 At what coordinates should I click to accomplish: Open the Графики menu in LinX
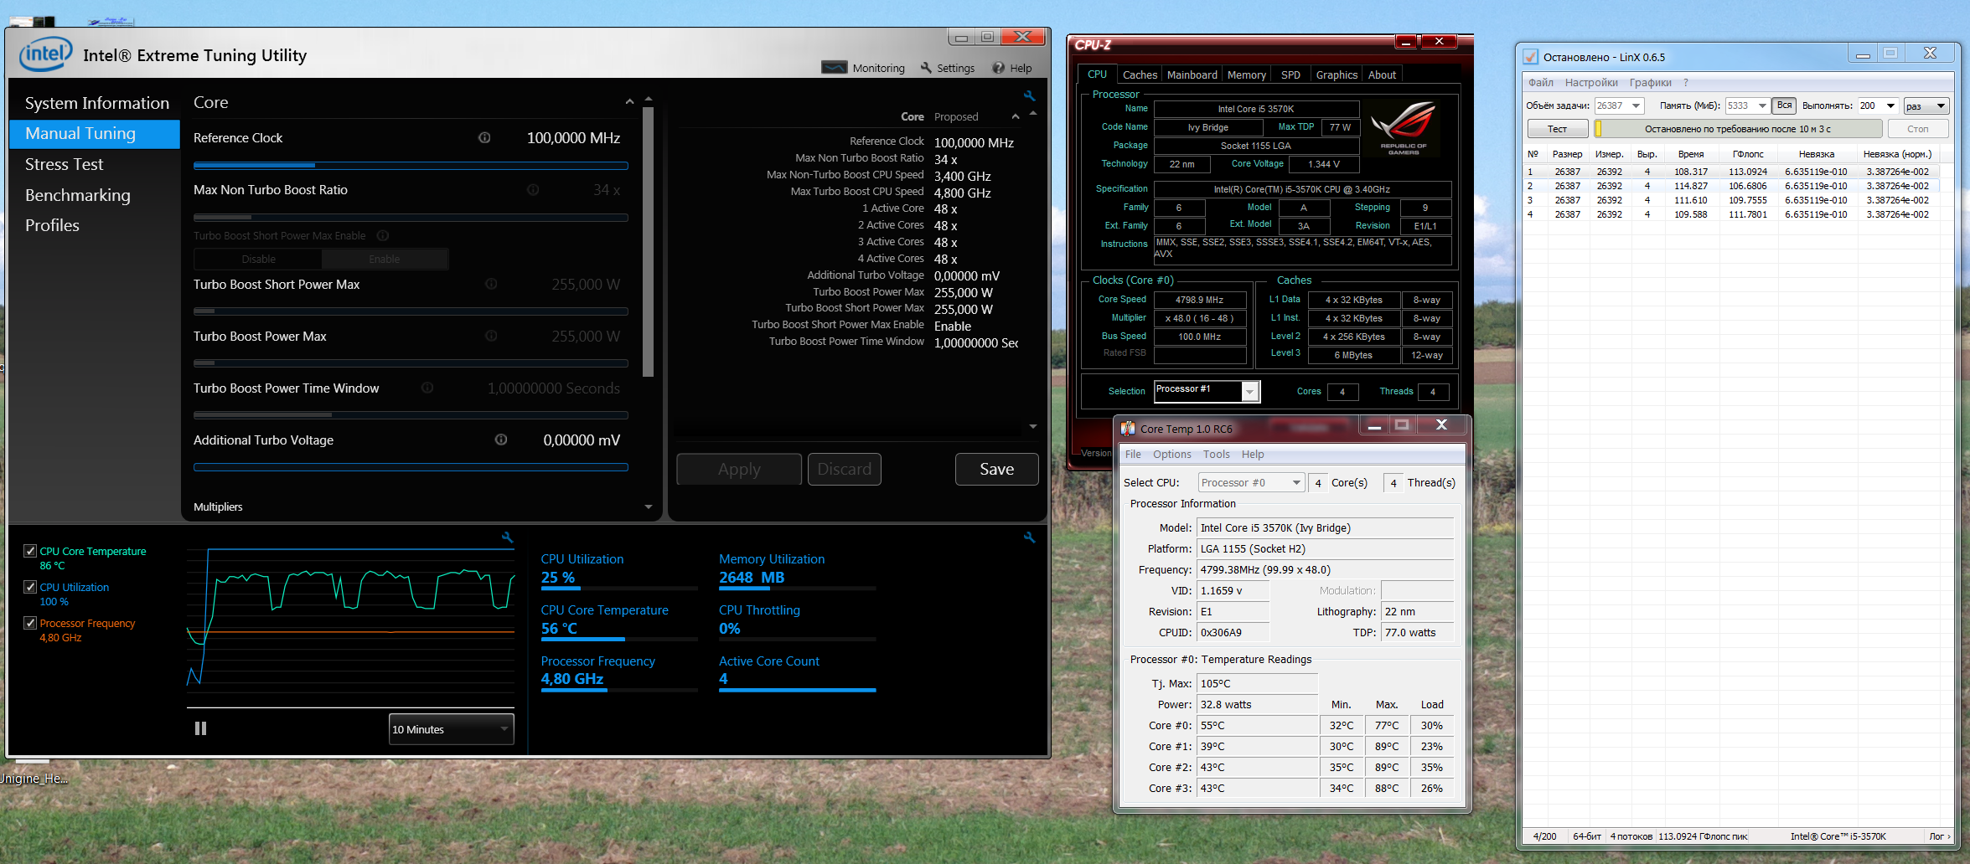pyautogui.click(x=1651, y=82)
